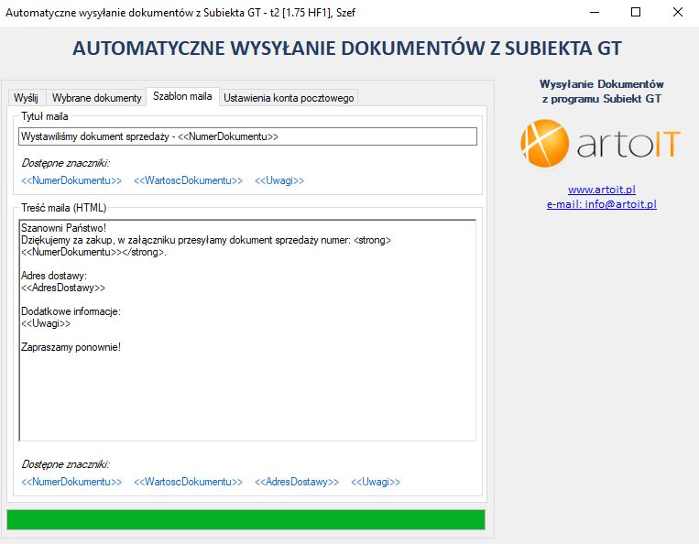Go to Ustawienia konta pocztowego tab

289,97
